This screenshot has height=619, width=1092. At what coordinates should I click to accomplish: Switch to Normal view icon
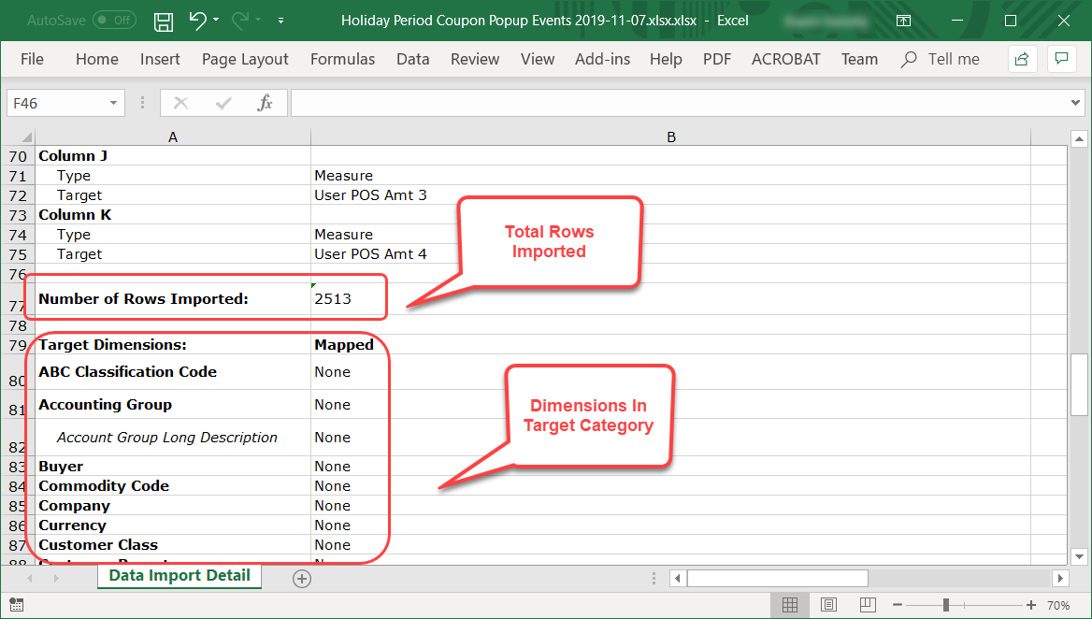790,605
